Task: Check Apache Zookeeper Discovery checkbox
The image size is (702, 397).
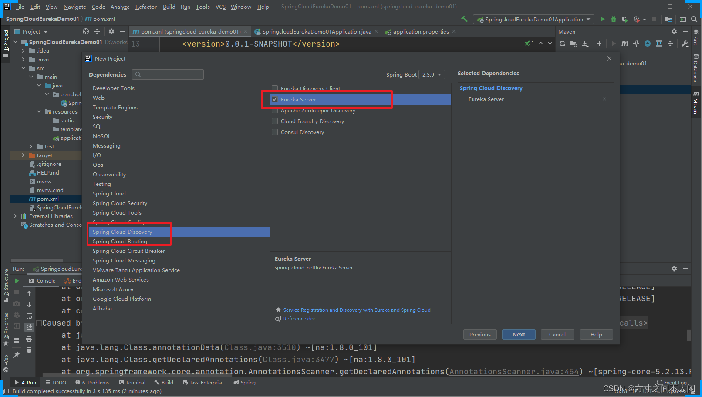Action: click(275, 111)
